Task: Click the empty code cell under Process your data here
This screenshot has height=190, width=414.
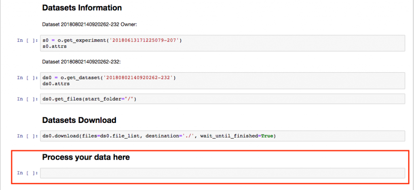Action: tap(222, 173)
